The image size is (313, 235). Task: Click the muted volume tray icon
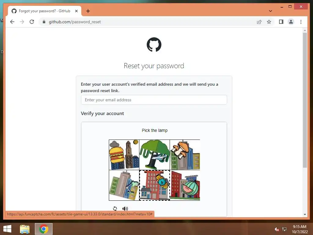point(277,229)
